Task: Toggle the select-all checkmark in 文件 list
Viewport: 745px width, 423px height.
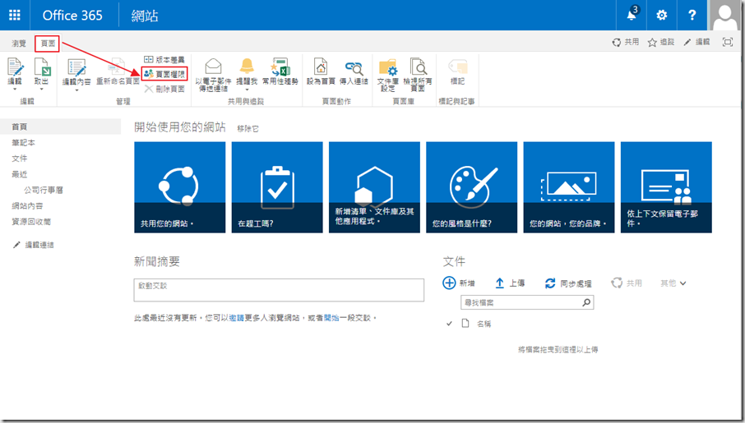Action: [x=449, y=324]
